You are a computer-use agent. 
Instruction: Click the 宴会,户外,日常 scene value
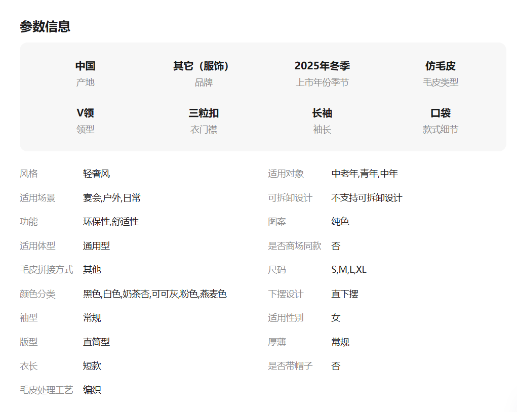point(111,198)
